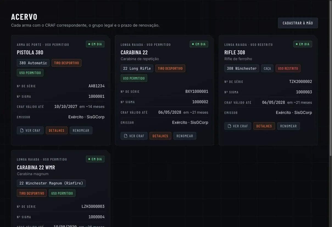332x227 pixels.
Task: Click Uso Permitido tag on Pistola 380
Action: (30, 73)
